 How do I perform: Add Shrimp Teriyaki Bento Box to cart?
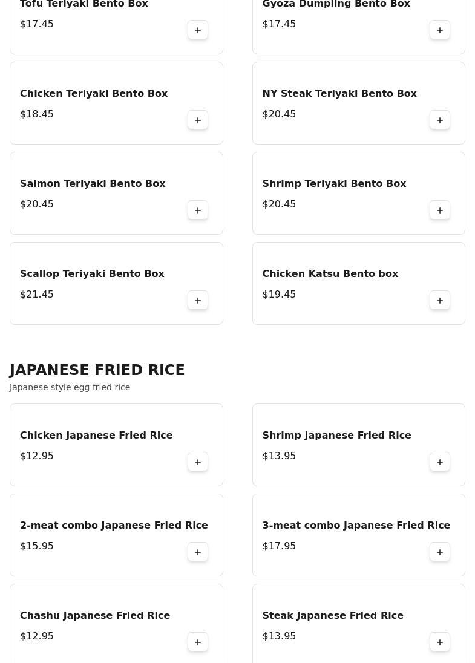(x=440, y=211)
